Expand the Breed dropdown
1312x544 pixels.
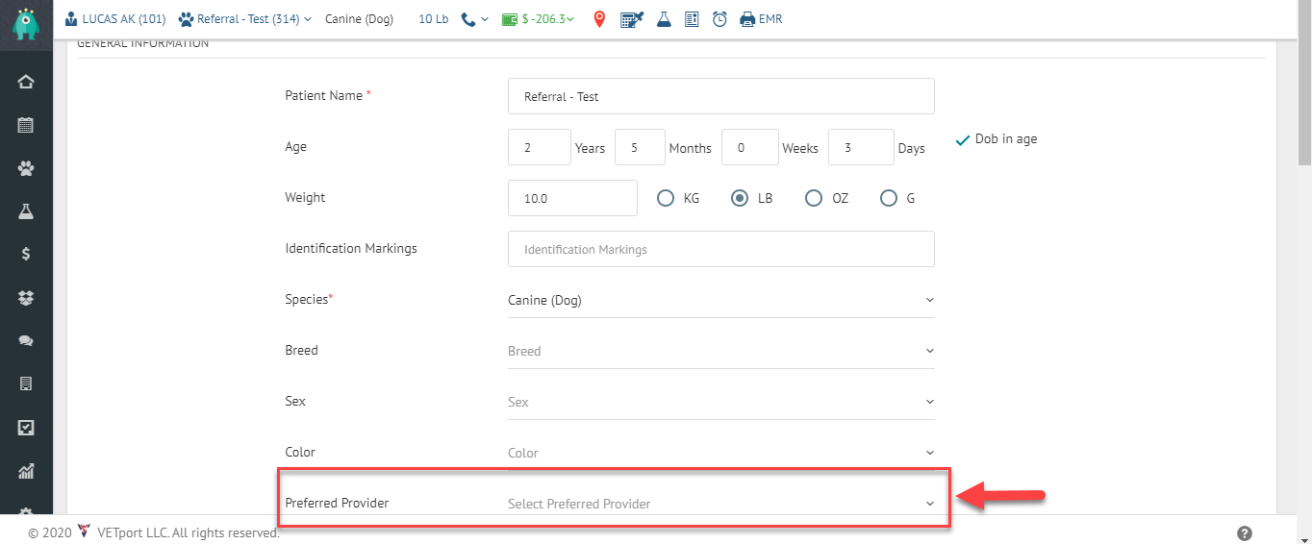click(721, 351)
